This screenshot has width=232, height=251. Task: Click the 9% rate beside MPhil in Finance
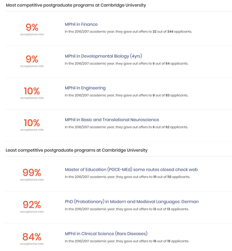click(x=32, y=27)
